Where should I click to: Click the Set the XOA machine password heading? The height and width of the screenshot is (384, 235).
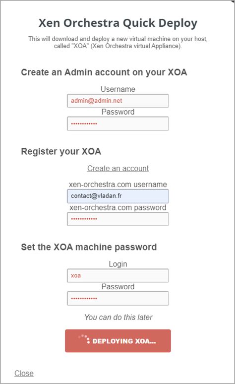89,247
